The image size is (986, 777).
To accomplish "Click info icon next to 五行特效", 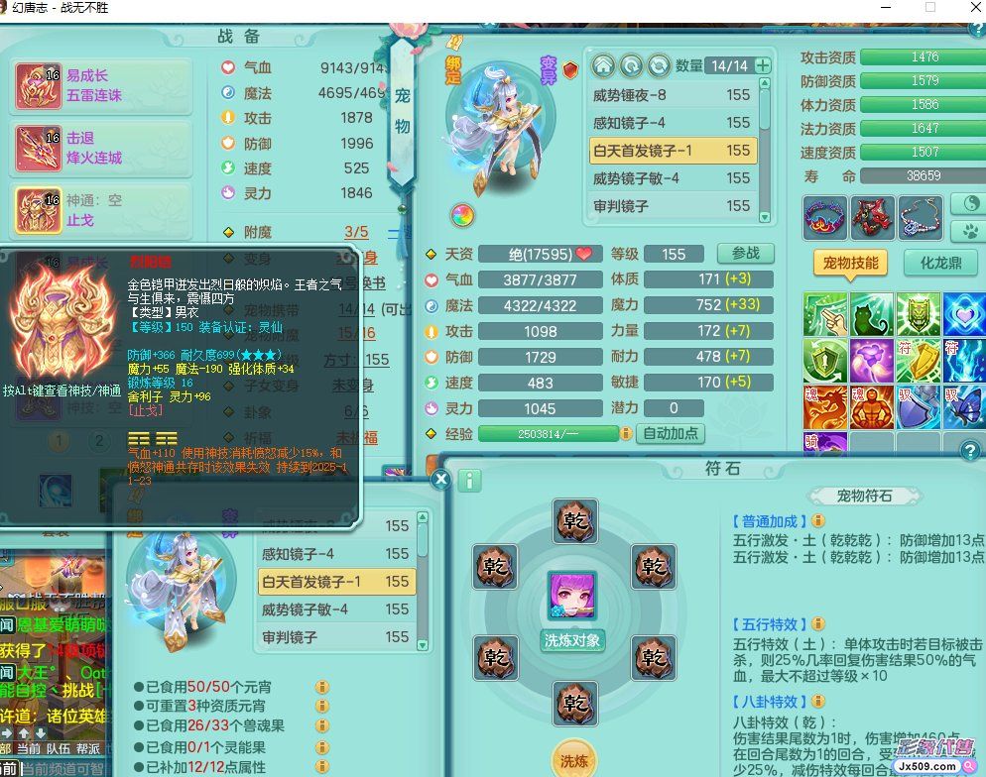I will [x=818, y=624].
